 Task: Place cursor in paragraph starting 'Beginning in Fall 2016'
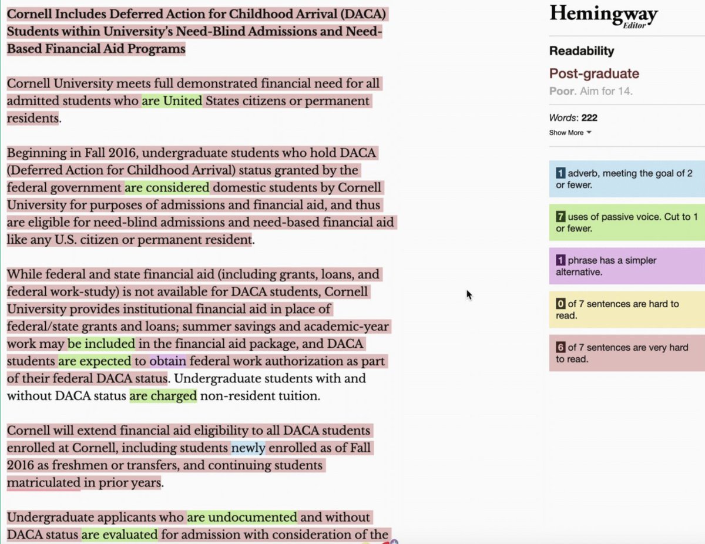[200, 196]
